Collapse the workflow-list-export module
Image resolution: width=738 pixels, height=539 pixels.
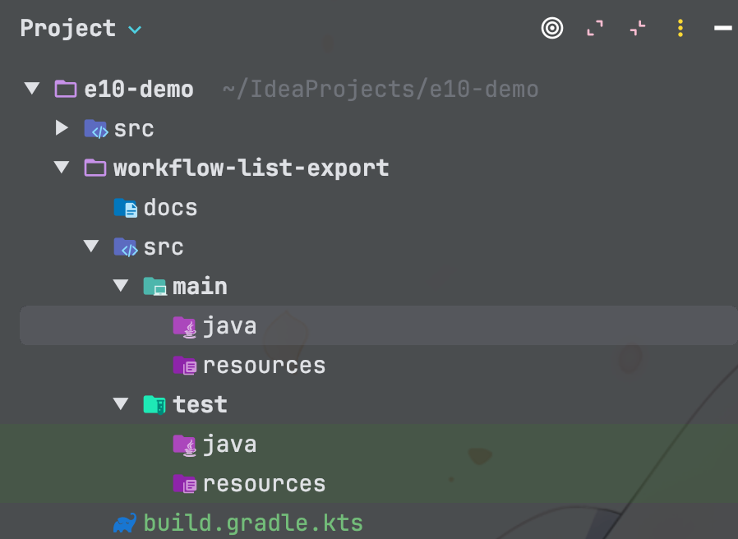(62, 168)
